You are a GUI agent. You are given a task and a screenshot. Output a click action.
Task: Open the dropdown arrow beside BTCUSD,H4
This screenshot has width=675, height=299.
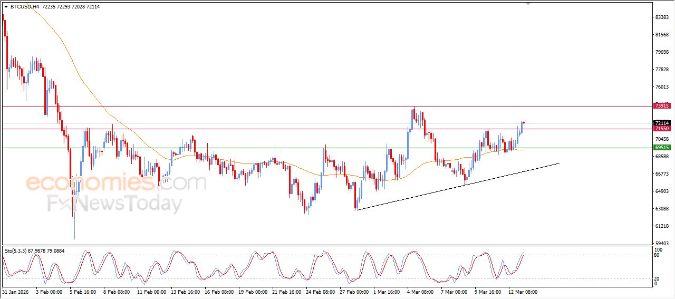click(6, 7)
